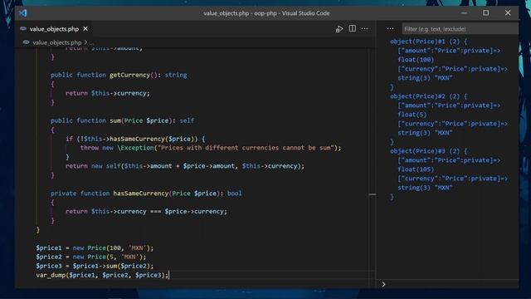Click the sum function name
This screenshot has height=299, width=531.
(x=115, y=120)
